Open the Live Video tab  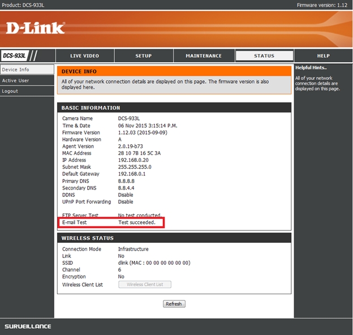point(84,56)
